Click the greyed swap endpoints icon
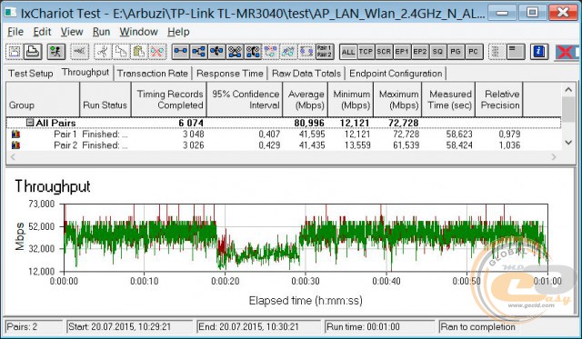The image size is (582, 339). click(x=306, y=52)
